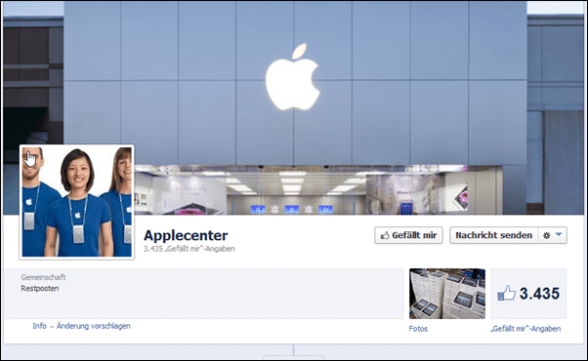Viewport: 588px width, 361px height.
Task: Open the Apple Store cover photo
Action: tap(294, 108)
